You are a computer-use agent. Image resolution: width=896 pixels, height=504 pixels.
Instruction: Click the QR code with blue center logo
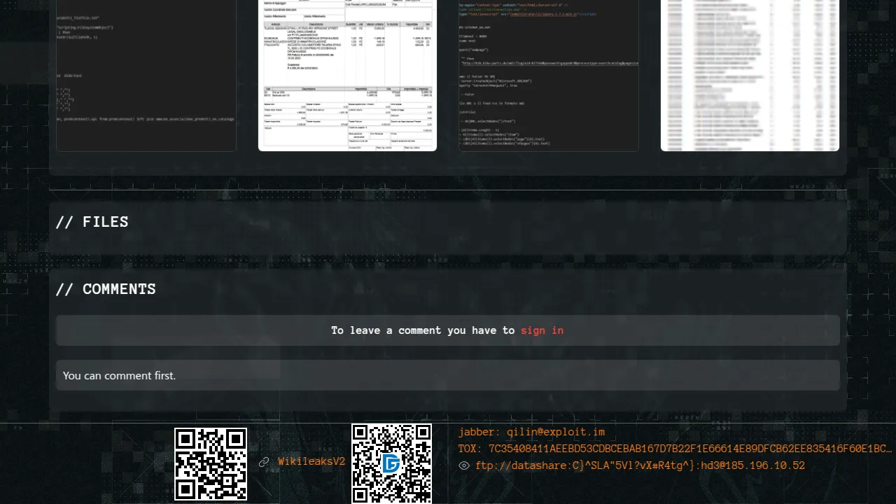391,463
